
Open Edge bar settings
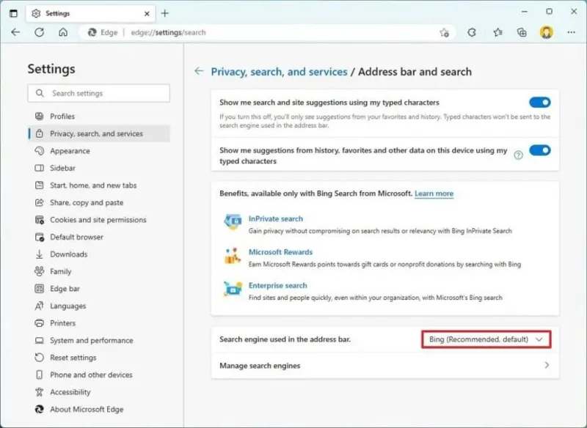point(99,289)
